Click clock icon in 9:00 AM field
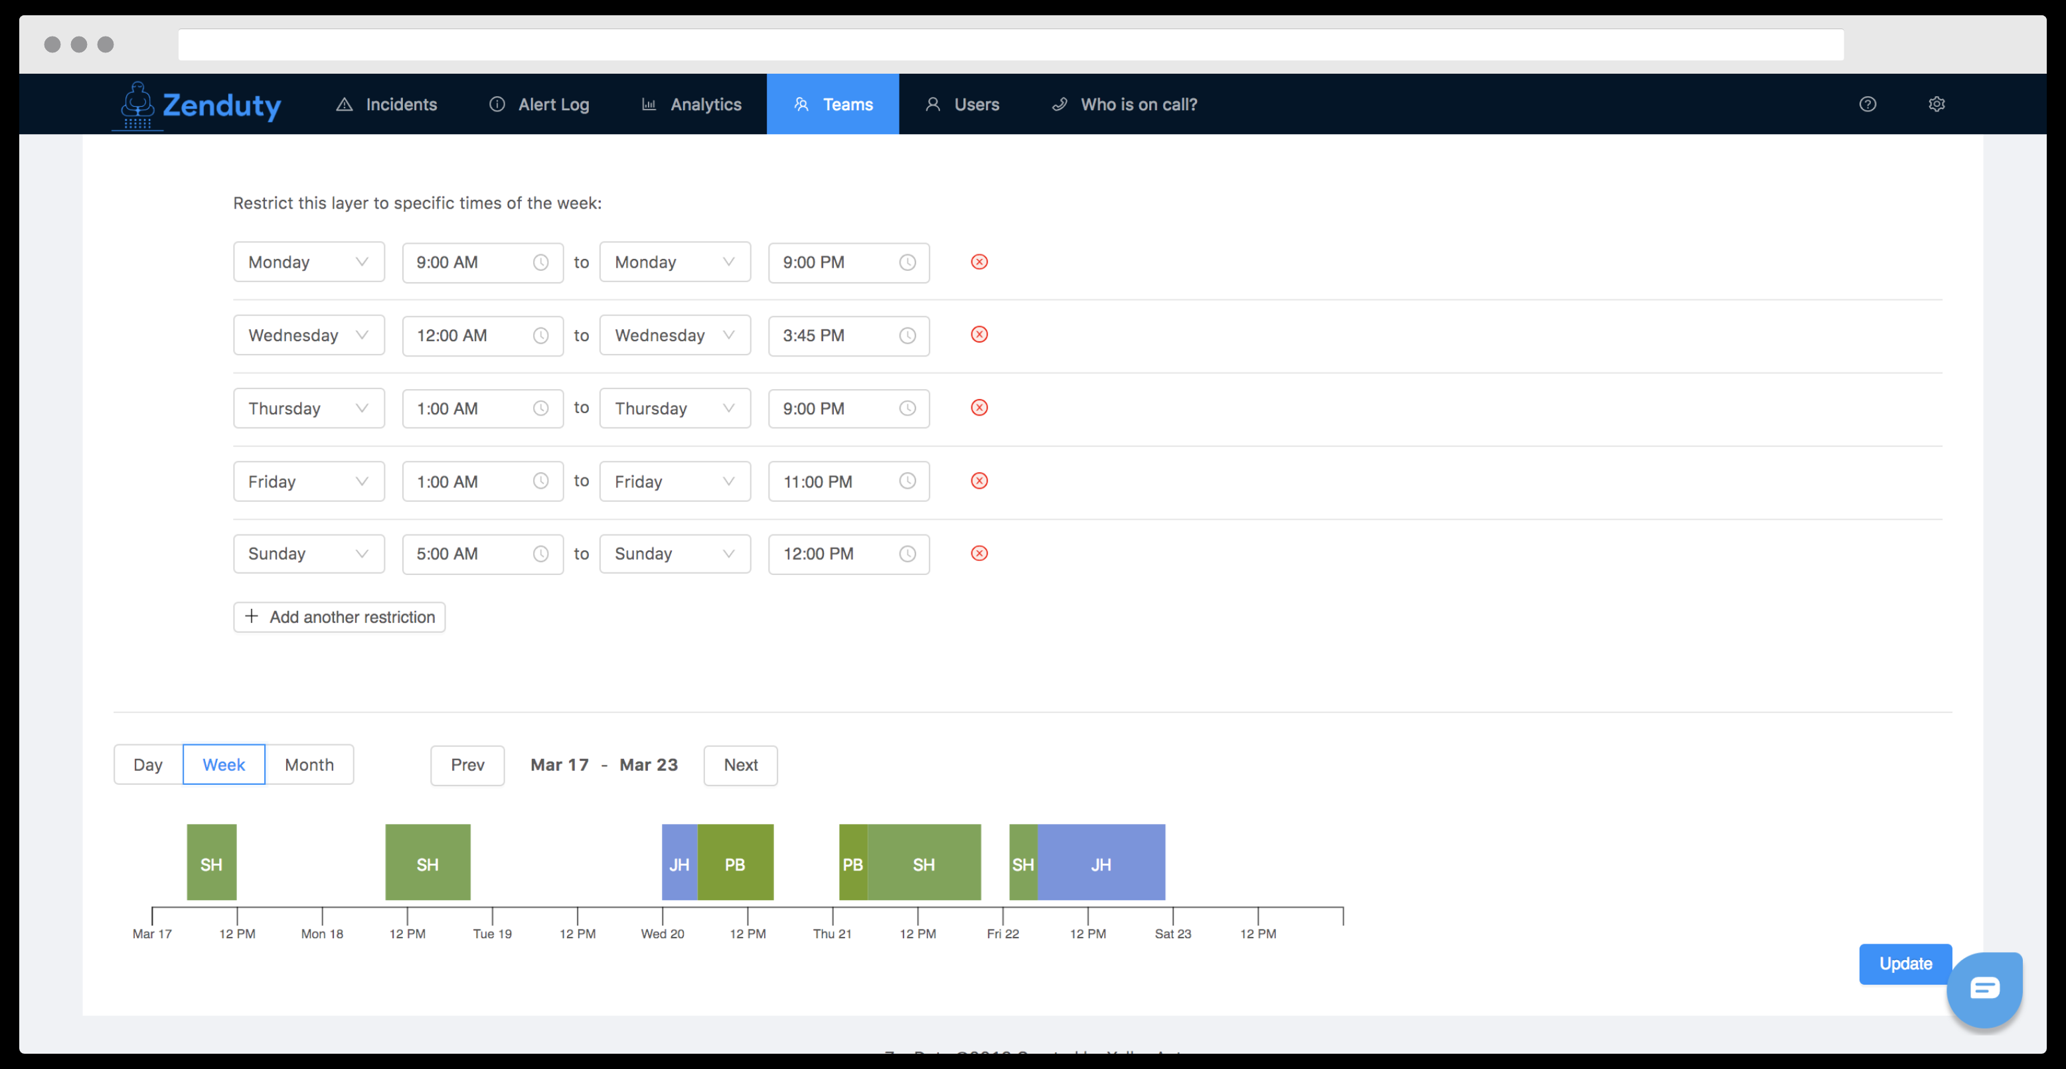This screenshot has width=2066, height=1069. pyautogui.click(x=540, y=263)
